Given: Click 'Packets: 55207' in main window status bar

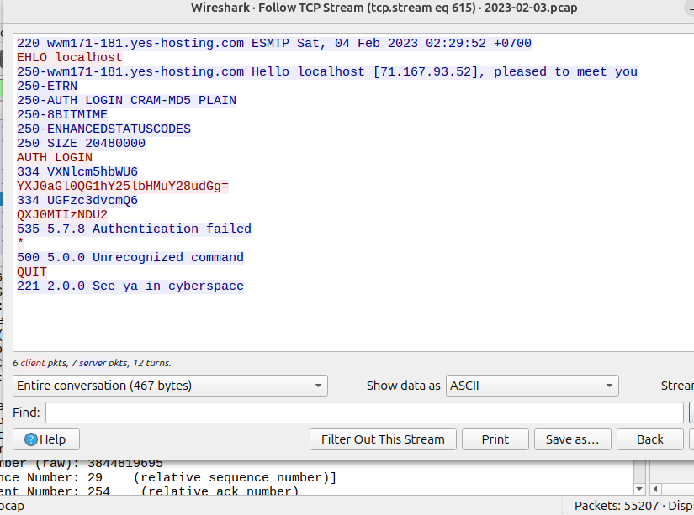Looking at the screenshot, I should pos(617,506).
